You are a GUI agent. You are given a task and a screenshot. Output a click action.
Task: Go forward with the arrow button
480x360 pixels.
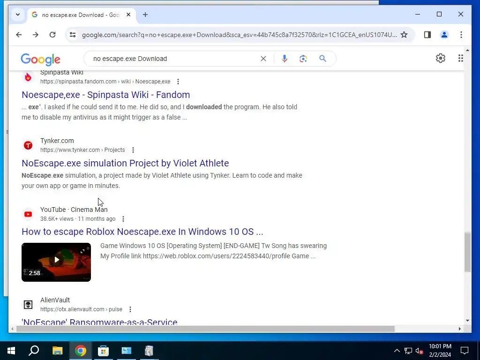coord(36,35)
